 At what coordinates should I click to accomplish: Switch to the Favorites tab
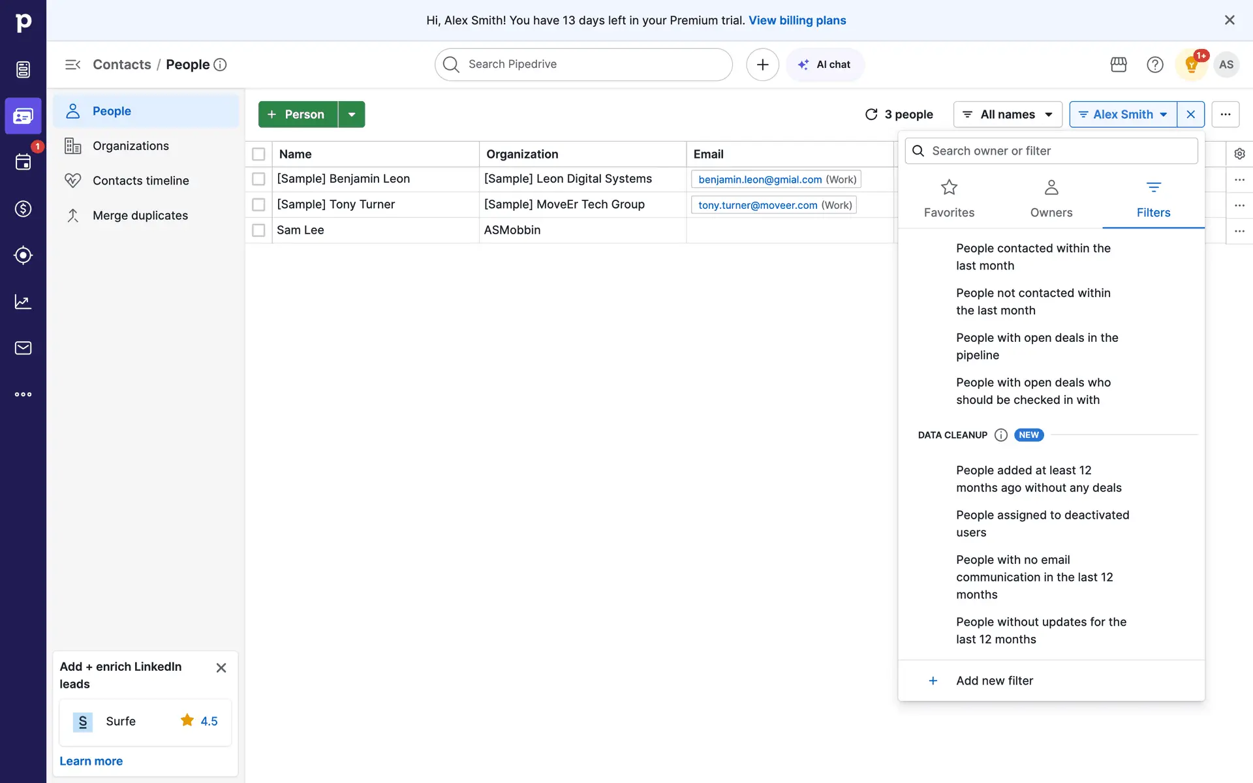pos(949,198)
